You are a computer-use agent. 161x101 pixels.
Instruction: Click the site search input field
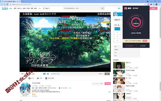82,8
